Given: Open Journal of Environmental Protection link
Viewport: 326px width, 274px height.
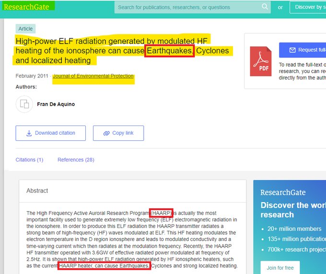Looking at the screenshot, I should [93, 76].
